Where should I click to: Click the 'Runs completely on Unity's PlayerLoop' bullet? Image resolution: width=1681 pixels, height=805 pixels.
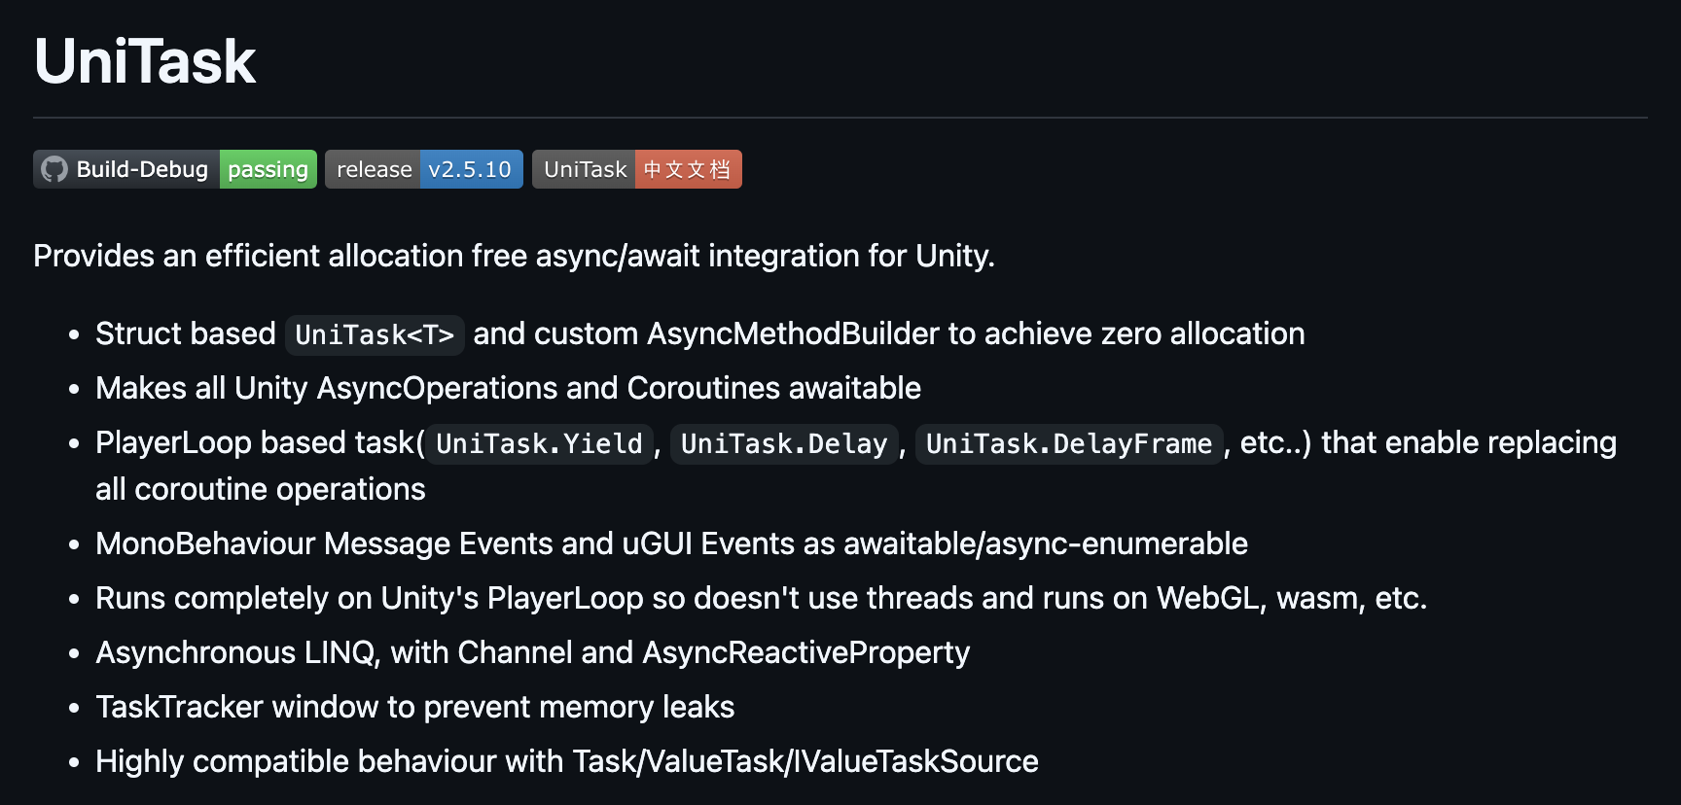coord(761,598)
